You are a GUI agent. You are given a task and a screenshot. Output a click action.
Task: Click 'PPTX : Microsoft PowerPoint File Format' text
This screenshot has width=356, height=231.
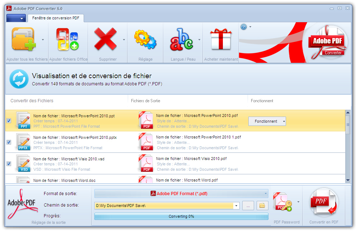point(68,148)
